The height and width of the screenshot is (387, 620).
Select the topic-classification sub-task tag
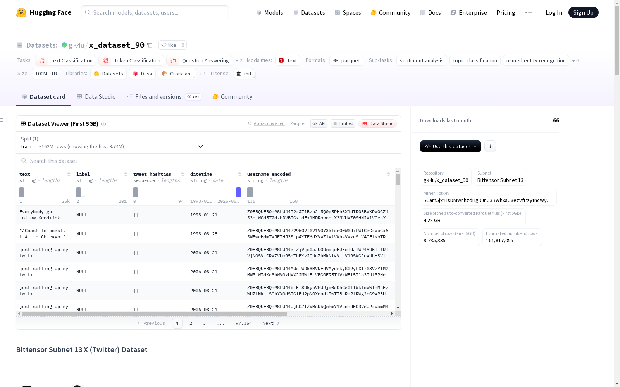[x=475, y=60]
